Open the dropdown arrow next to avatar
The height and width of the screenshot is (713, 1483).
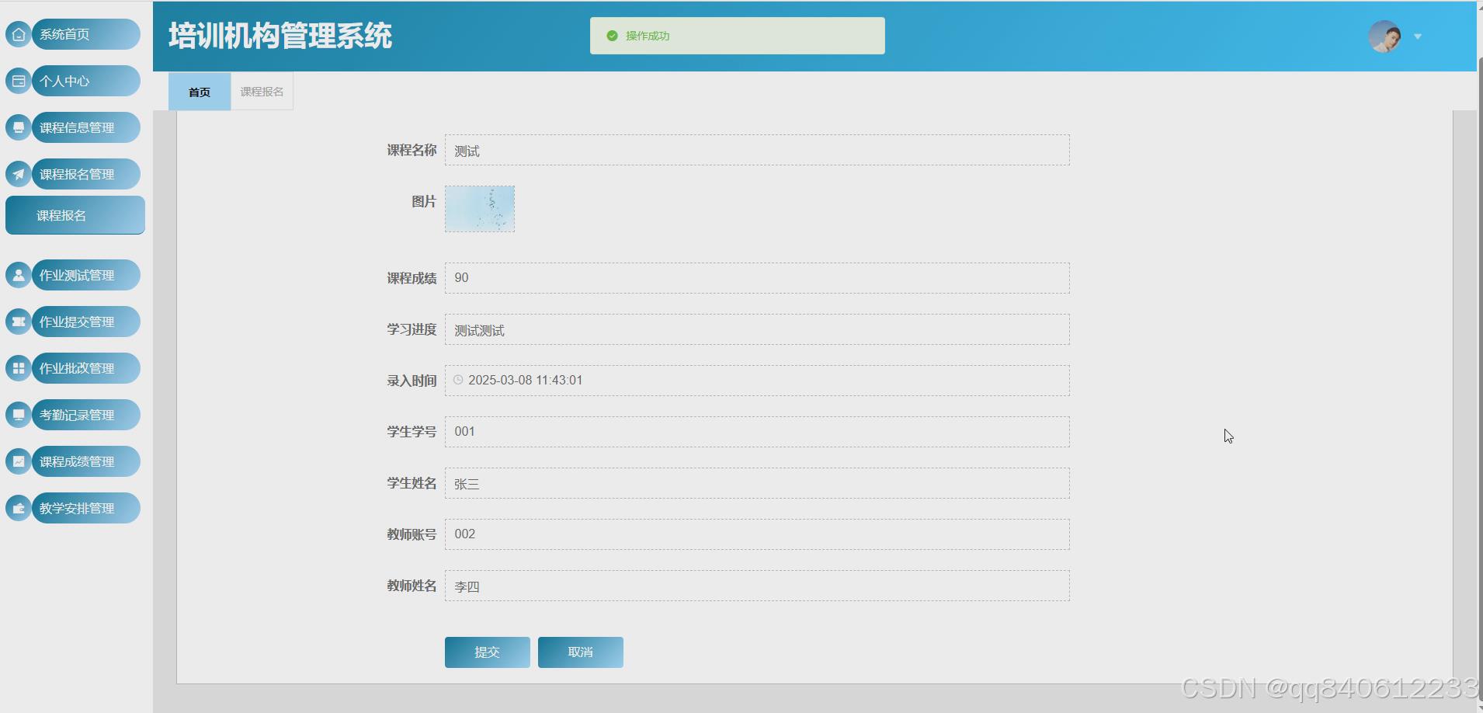[1418, 37]
